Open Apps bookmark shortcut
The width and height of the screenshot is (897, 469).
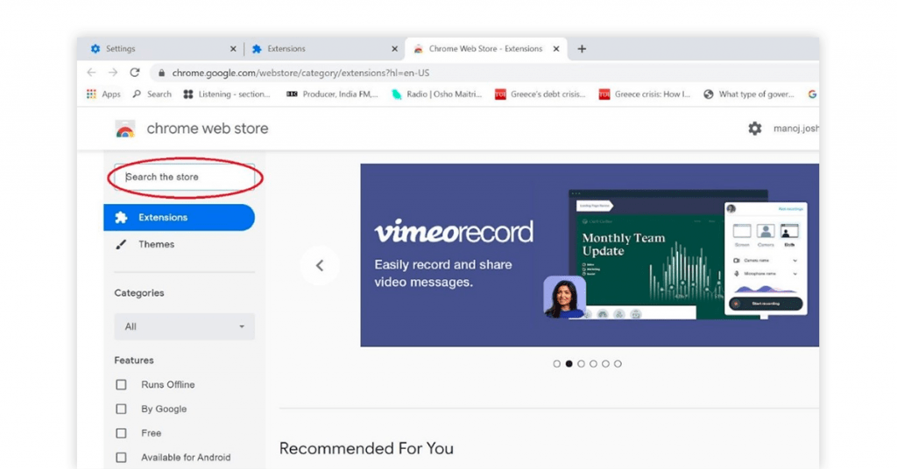click(x=103, y=94)
